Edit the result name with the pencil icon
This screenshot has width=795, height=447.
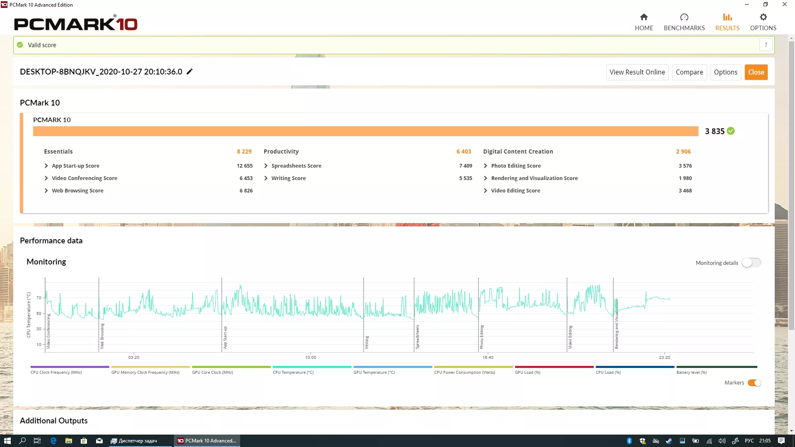[190, 72]
